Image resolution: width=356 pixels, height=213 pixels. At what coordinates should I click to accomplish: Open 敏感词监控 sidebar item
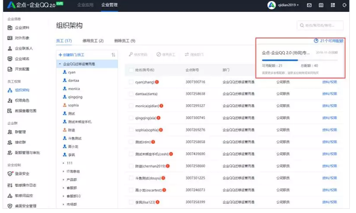tap(20, 196)
